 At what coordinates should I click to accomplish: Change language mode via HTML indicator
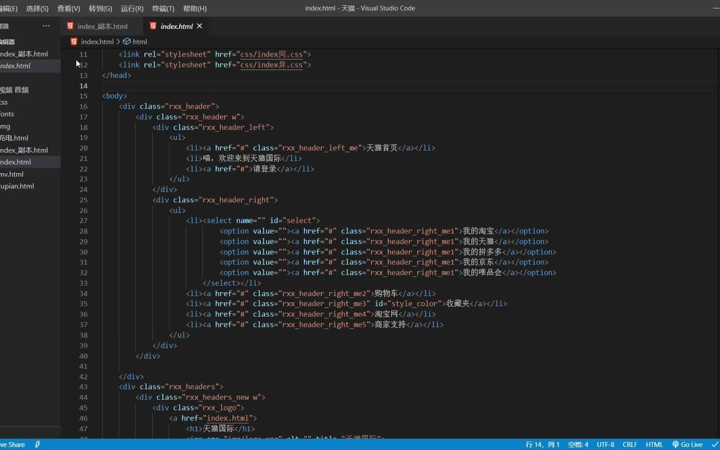pos(654,444)
